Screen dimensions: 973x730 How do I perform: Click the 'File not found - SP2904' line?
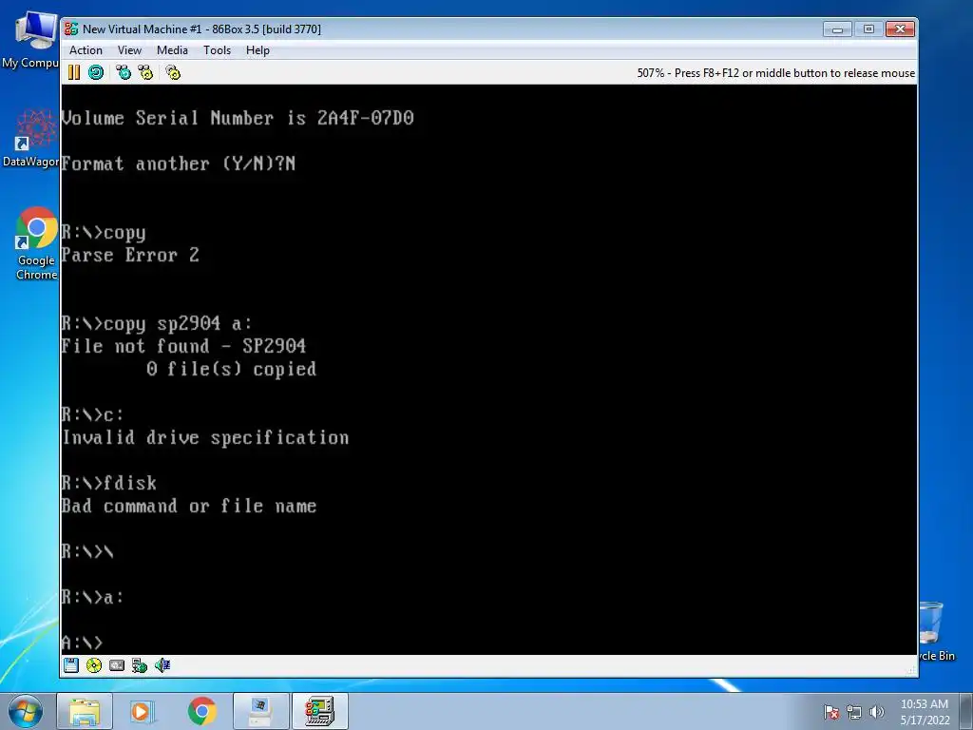coord(183,346)
